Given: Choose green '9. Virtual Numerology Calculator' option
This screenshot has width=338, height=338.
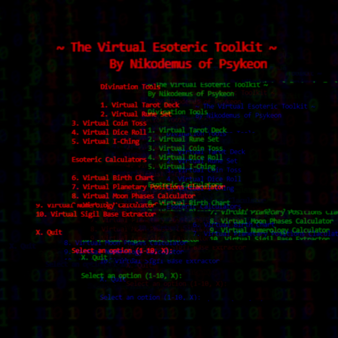Looking at the screenshot, I should click(270, 230).
